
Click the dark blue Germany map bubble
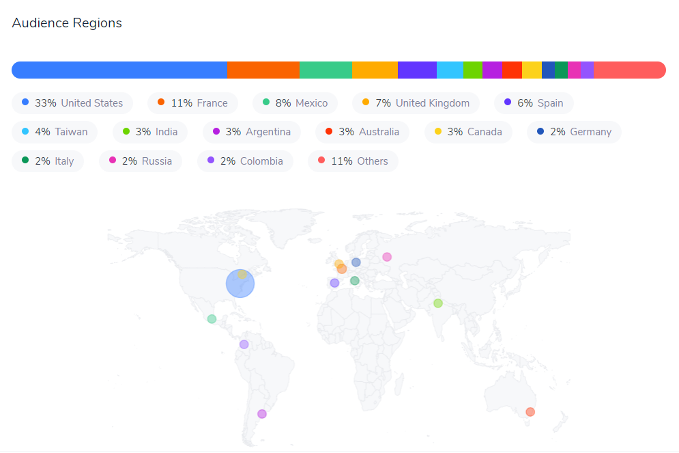356,262
